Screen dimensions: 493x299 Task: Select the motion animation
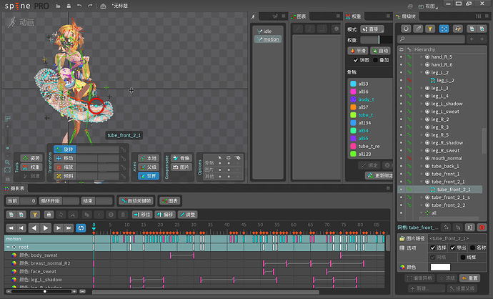(x=268, y=39)
